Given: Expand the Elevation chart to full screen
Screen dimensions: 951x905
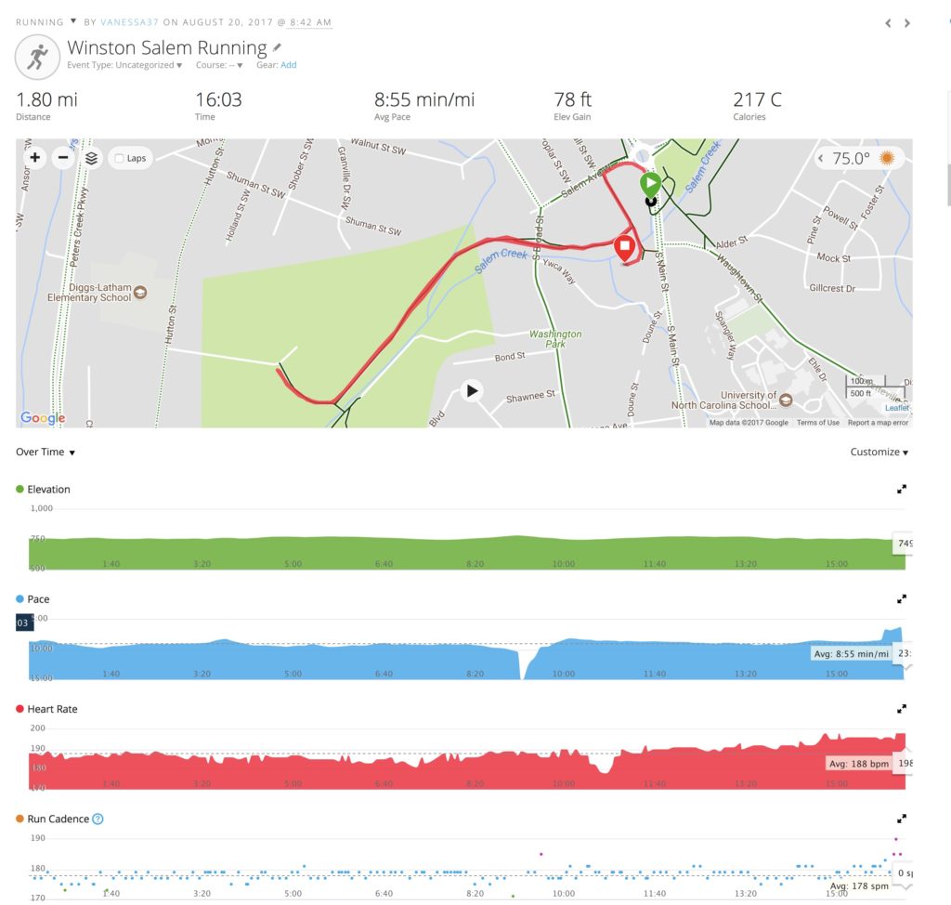Looking at the screenshot, I should 901,490.
